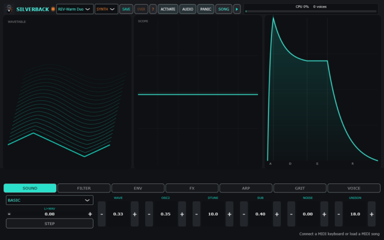Switch to the FILTER tab
Image resolution: width=384 pixels, height=240 pixels.
pyautogui.click(x=84, y=188)
